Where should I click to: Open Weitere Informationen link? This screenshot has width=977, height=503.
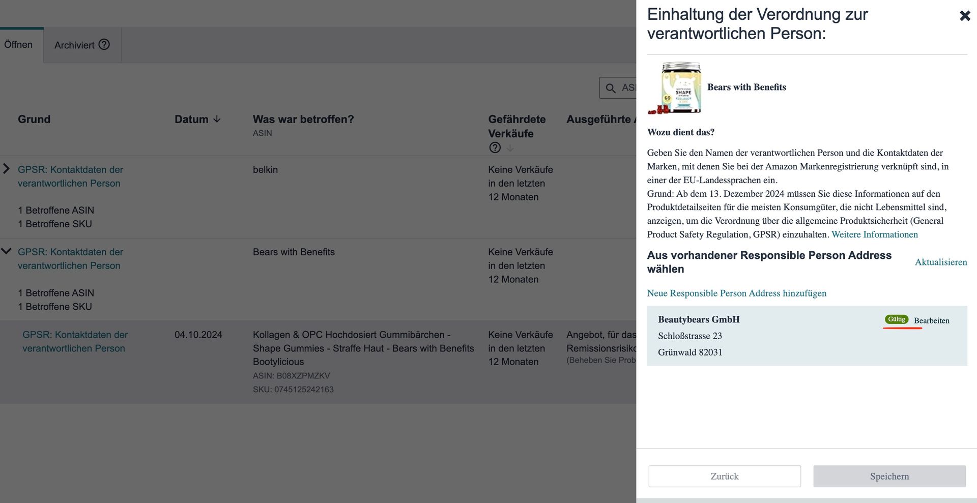click(874, 234)
